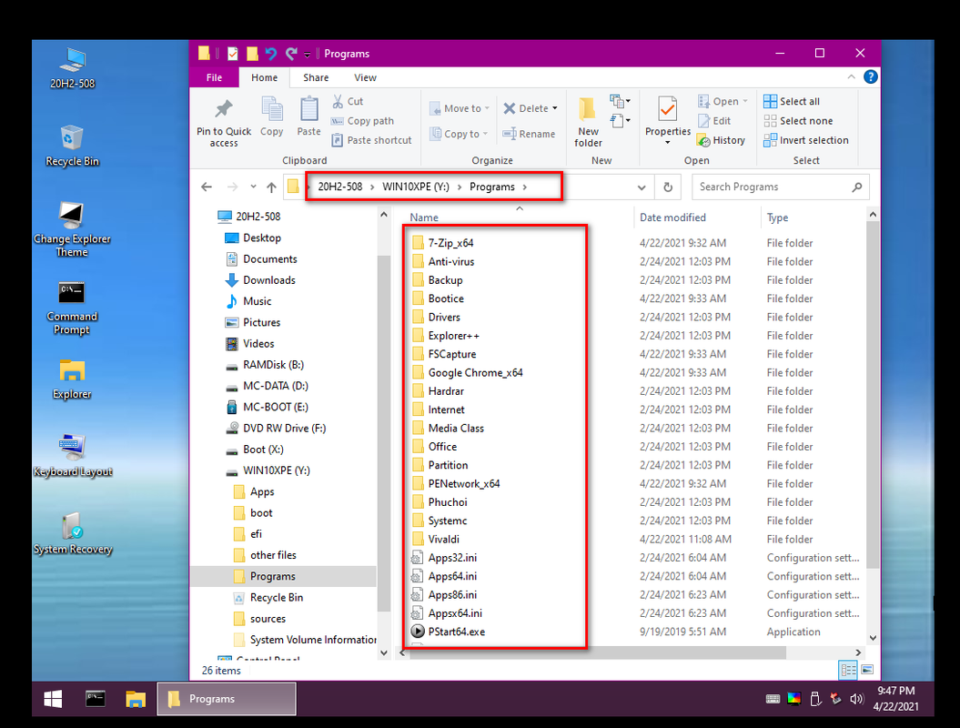
Task: Click Paste shortcut in Clipboard group
Action: click(x=371, y=140)
